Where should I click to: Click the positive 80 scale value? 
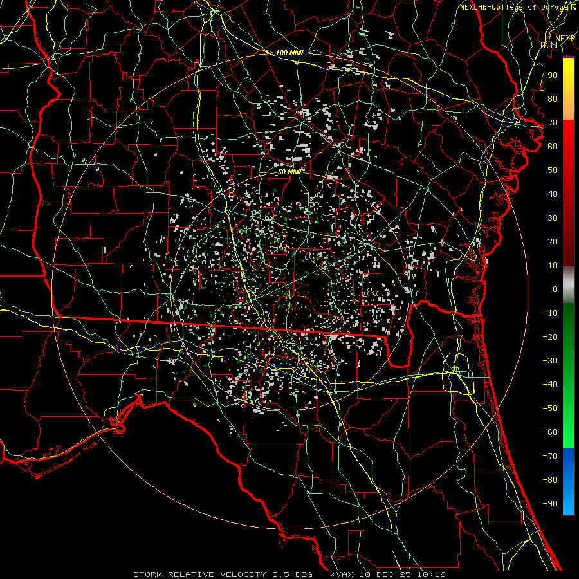coord(553,98)
